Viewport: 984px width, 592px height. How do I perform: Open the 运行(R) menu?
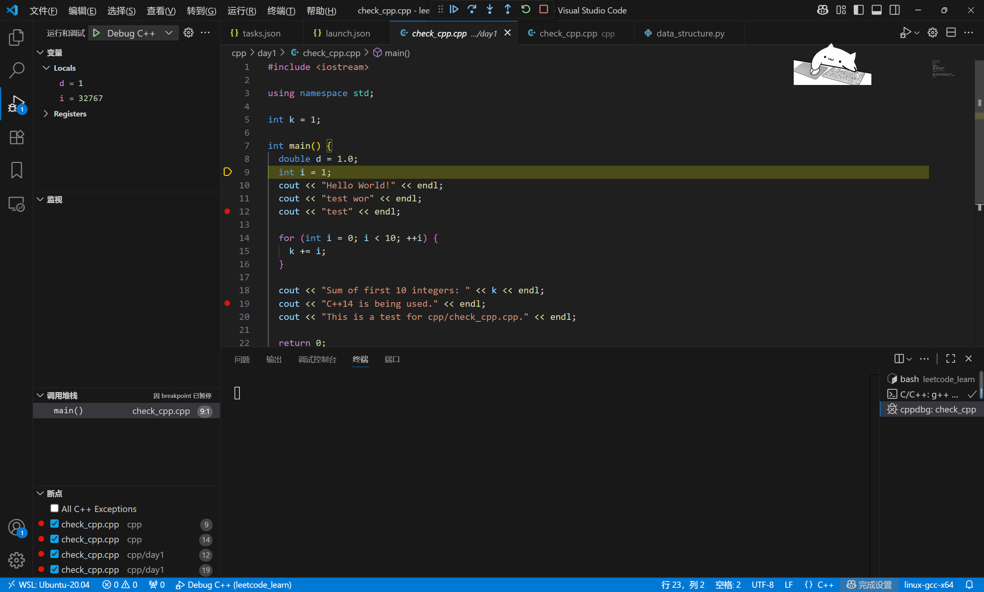(x=241, y=11)
